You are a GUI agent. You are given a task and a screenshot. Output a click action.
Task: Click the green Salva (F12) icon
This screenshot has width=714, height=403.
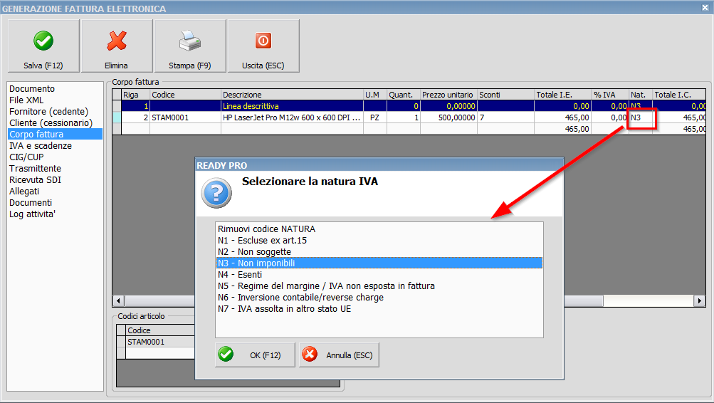pos(43,41)
